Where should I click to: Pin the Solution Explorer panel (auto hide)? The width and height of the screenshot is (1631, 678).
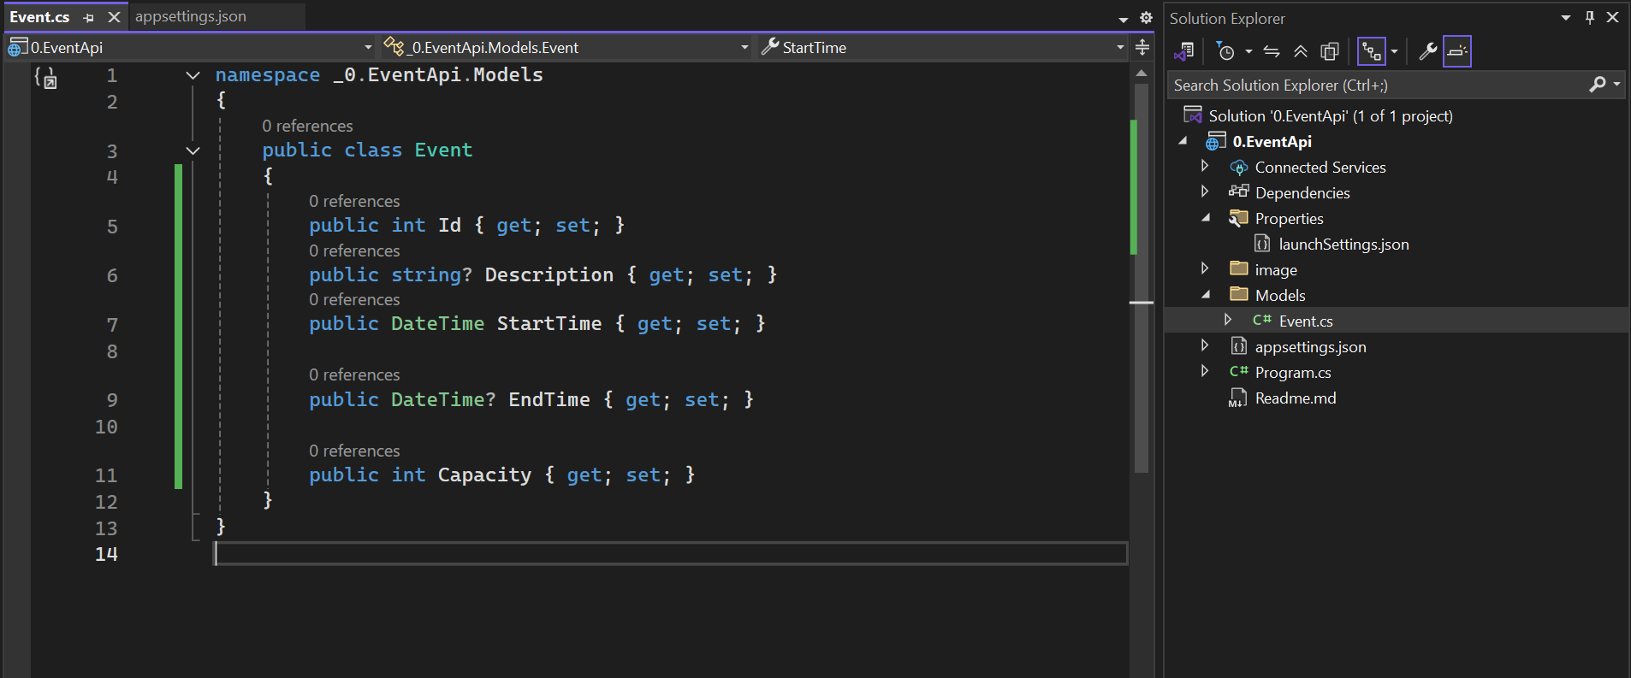pyautogui.click(x=1590, y=18)
